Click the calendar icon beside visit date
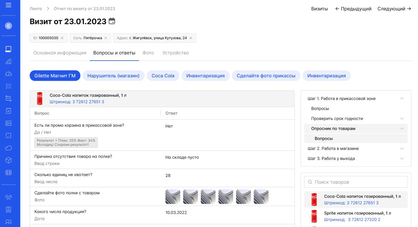This screenshot has width=418, height=227. (x=112, y=21)
